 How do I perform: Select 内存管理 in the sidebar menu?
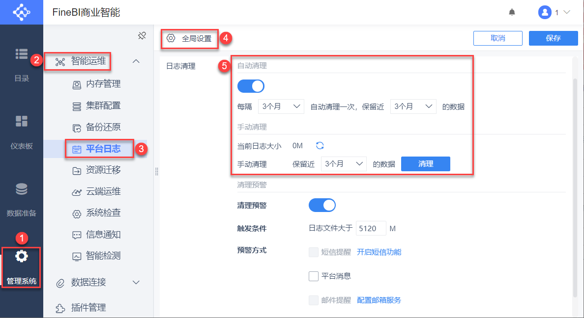[103, 84]
